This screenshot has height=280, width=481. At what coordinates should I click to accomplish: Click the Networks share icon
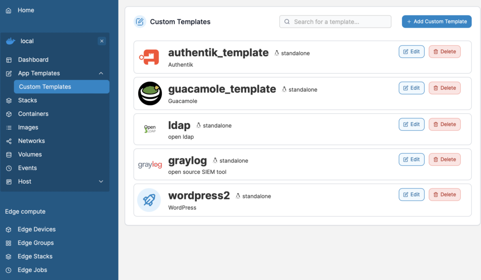coord(9,141)
